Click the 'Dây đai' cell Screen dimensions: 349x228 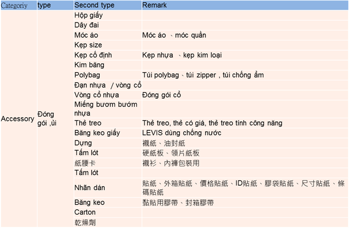pos(87,25)
